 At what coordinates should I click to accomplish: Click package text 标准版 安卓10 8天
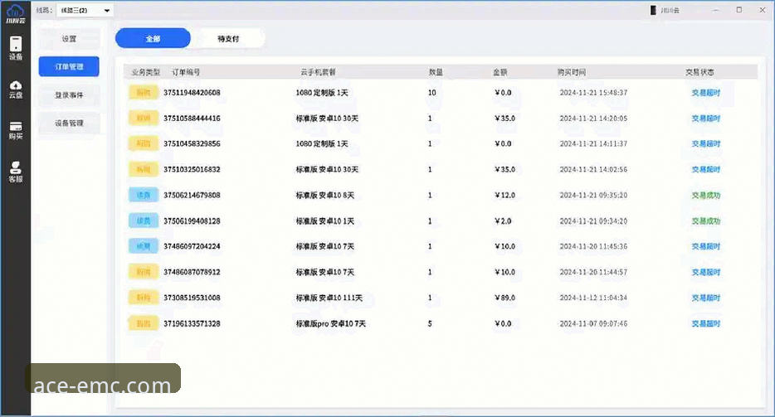(x=324, y=195)
